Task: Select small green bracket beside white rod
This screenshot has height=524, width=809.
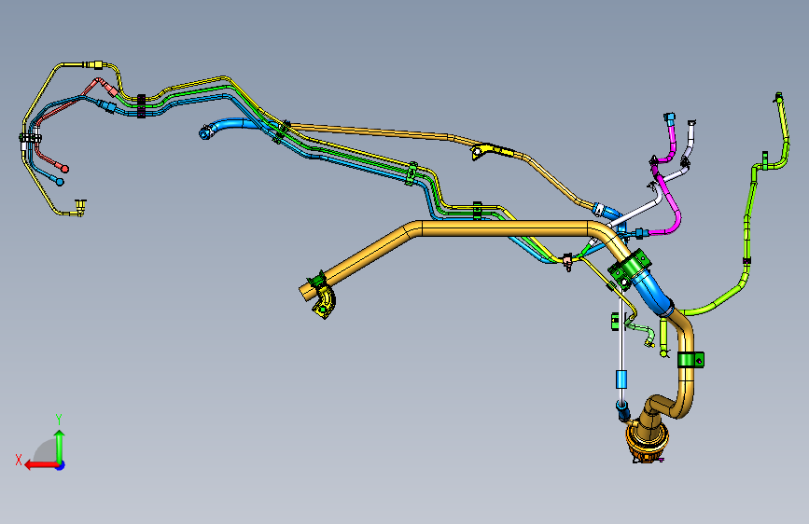Action: coord(615,322)
